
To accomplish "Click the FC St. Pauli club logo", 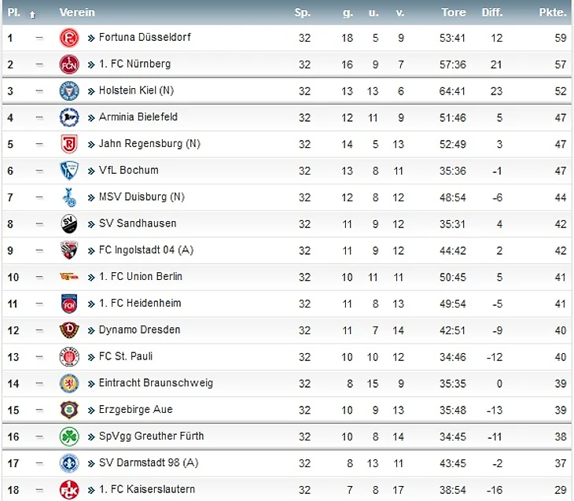I will (69, 356).
